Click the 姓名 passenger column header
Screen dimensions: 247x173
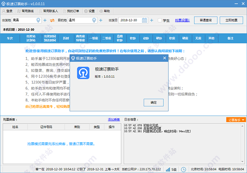click(x=15, y=127)
